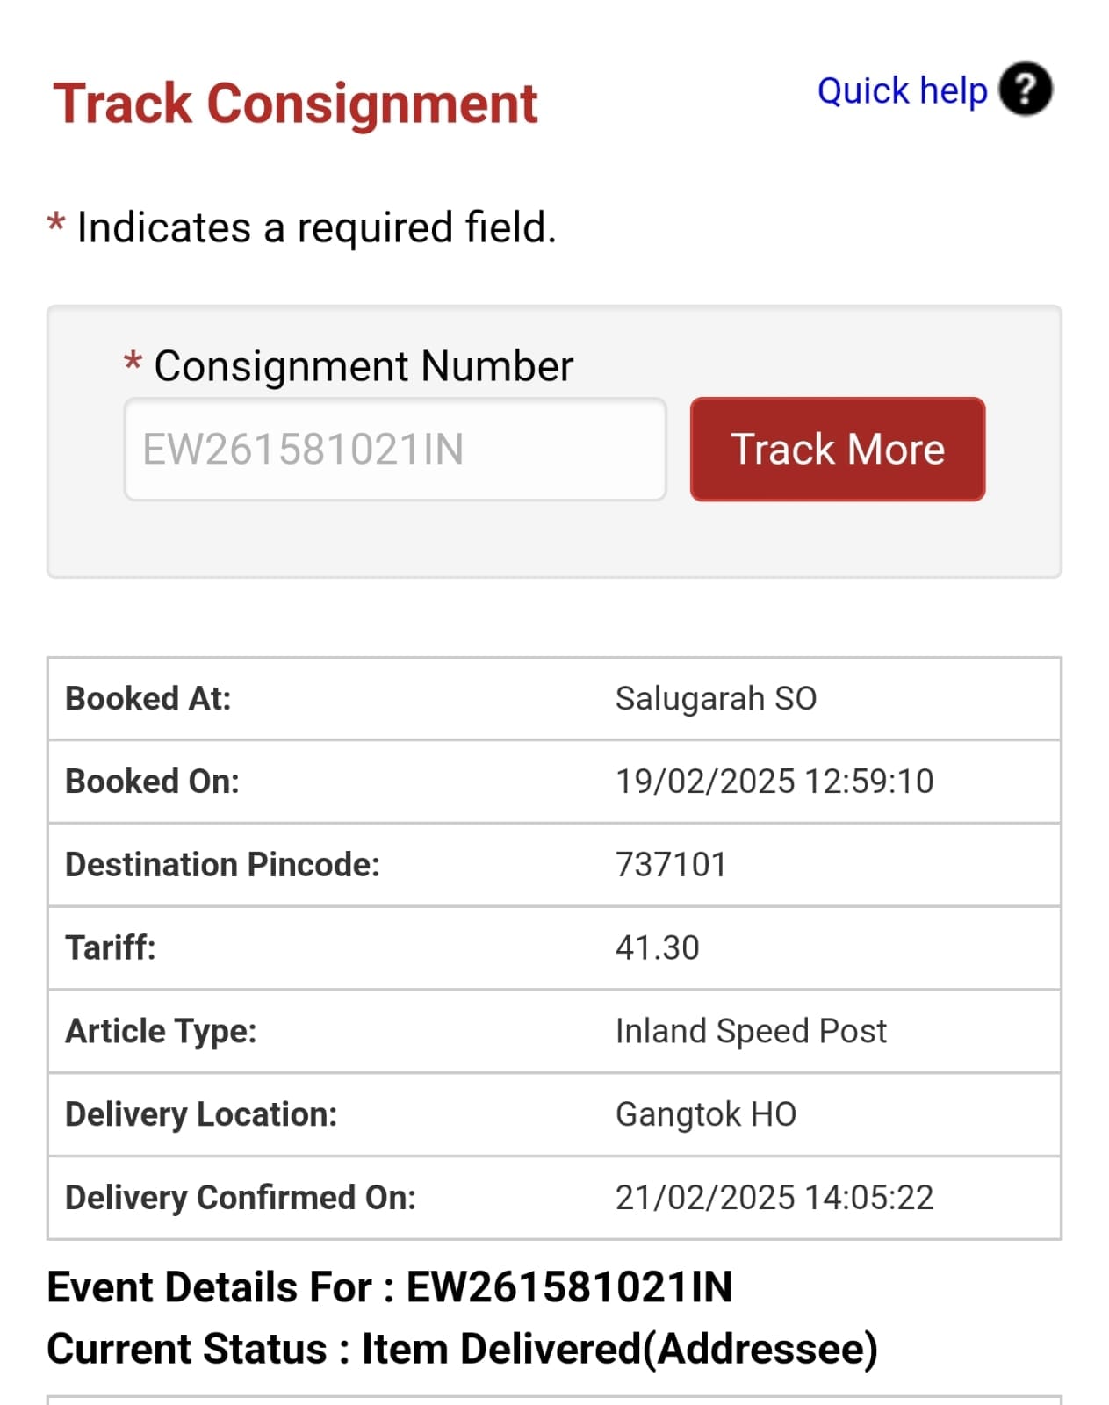Click the Track Consignment page heading
This screenshot has width=1109, height=1405.
(295, 104)
